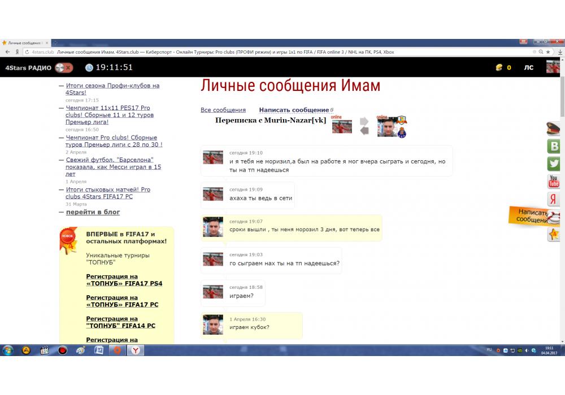
Task: Open the перейти в блог link
Action: click(x=93, y=212)
